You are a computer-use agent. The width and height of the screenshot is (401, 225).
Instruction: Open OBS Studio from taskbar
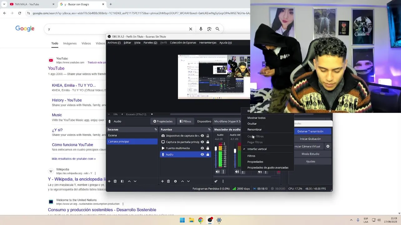tap(210, 220)
